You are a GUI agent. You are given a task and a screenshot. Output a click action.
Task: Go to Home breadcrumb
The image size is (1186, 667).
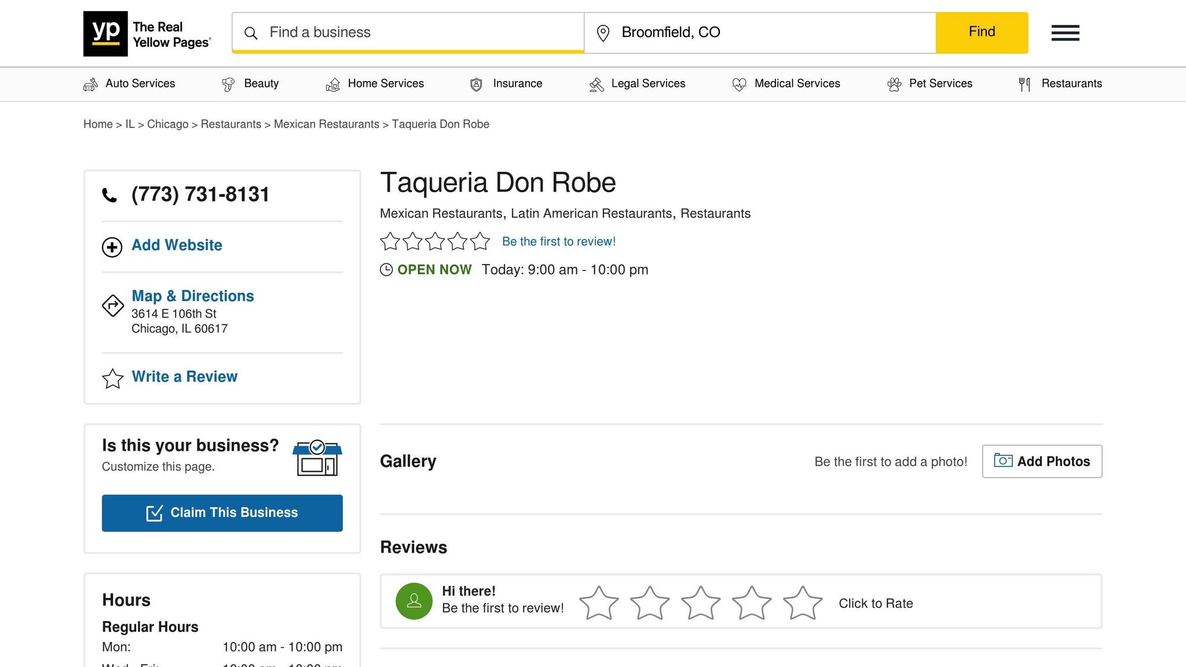coord(98,124)
